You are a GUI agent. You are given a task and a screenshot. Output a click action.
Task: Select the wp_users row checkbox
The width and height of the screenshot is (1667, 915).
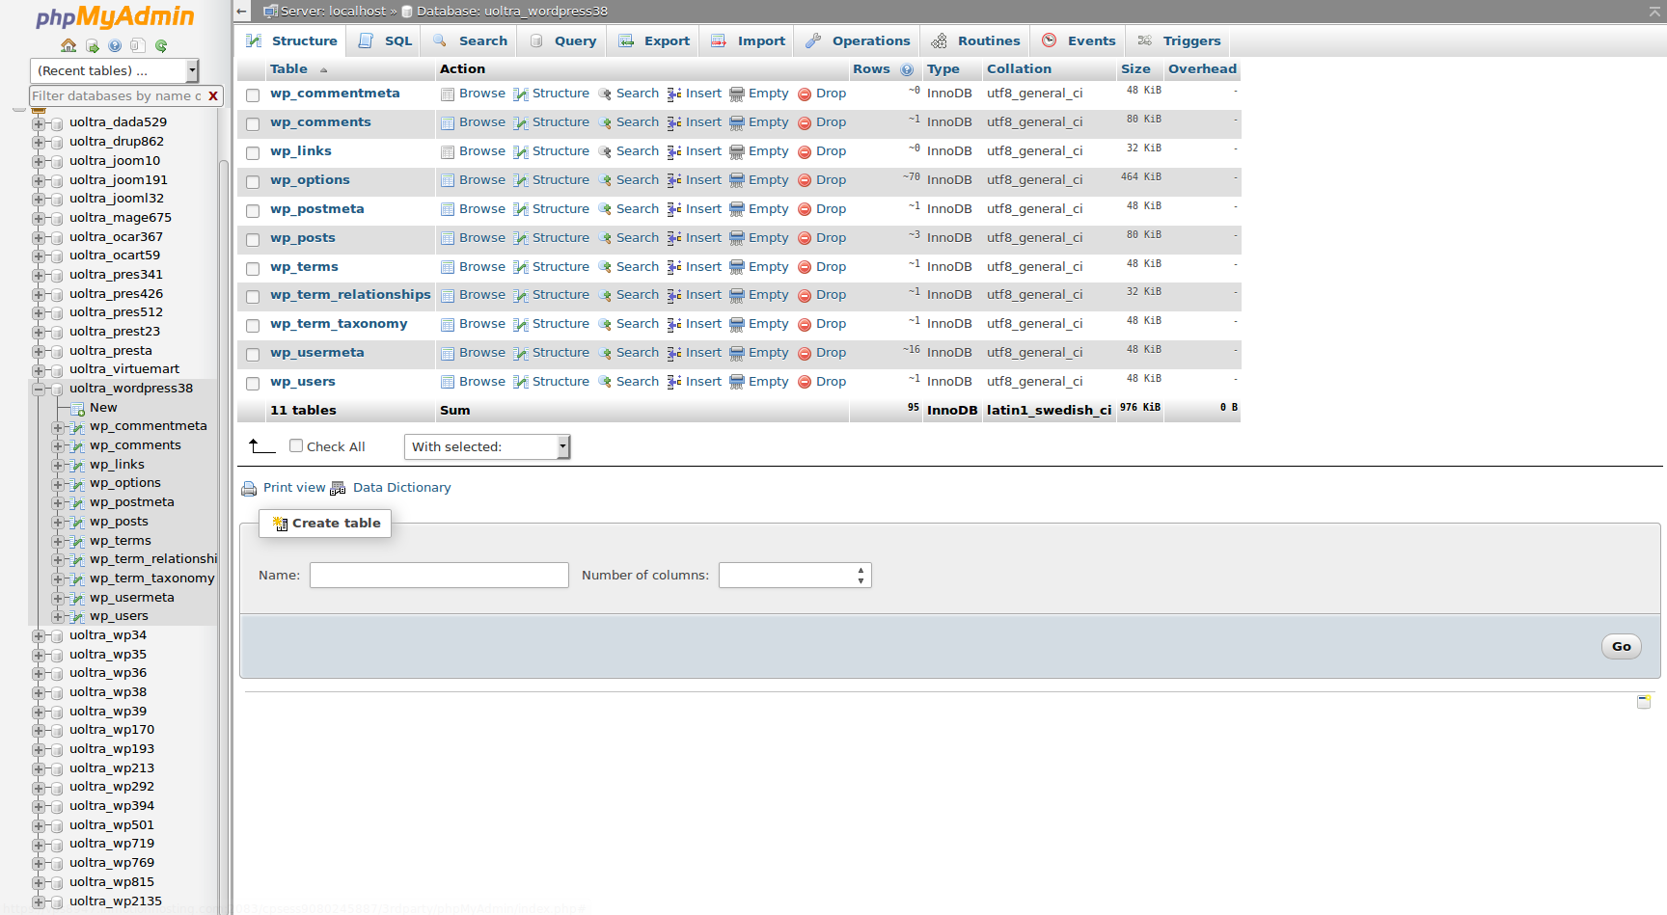click(253, 383)
